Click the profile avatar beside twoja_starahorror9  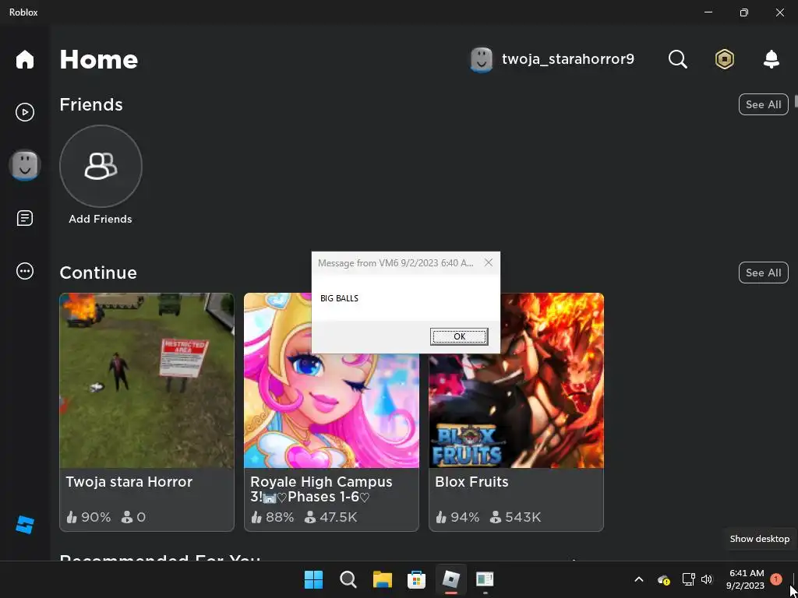[481, 60]
